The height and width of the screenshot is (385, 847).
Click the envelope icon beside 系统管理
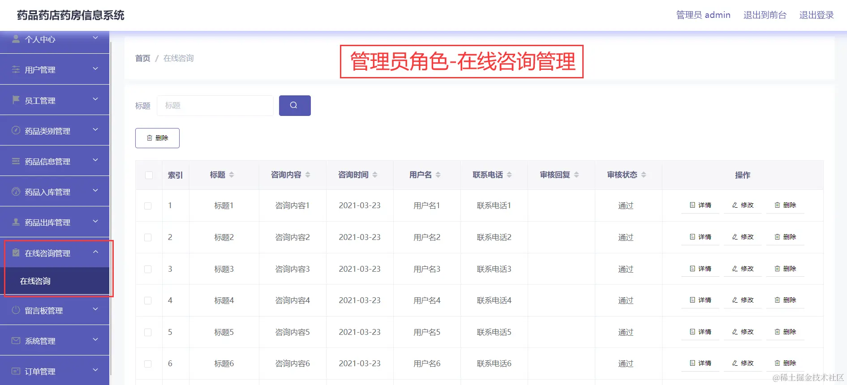point(16,341)
